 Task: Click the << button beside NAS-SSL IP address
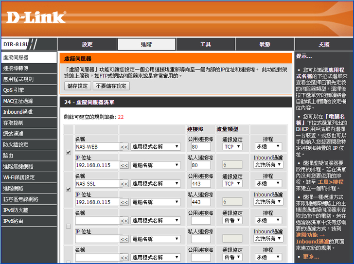124,202
